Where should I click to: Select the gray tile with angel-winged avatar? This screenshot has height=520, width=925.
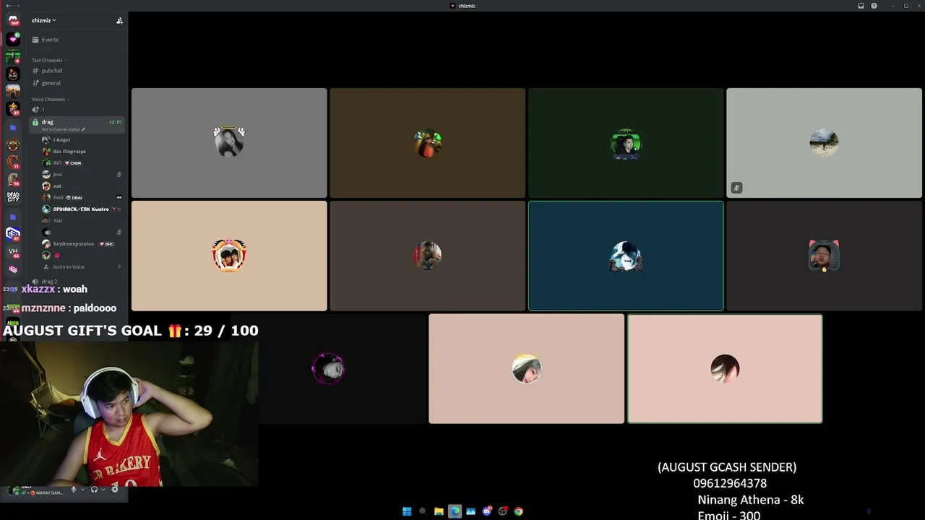pos(229,143)
